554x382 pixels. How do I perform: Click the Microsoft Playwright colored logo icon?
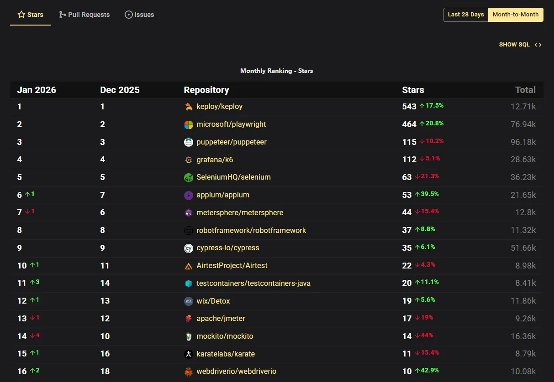click(189, 124)
